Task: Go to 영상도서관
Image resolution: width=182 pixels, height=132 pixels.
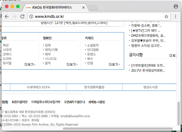Action: click(150, 87)
